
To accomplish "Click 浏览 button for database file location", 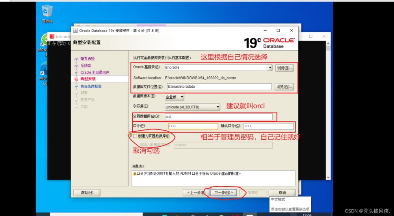I will point(284,87).
